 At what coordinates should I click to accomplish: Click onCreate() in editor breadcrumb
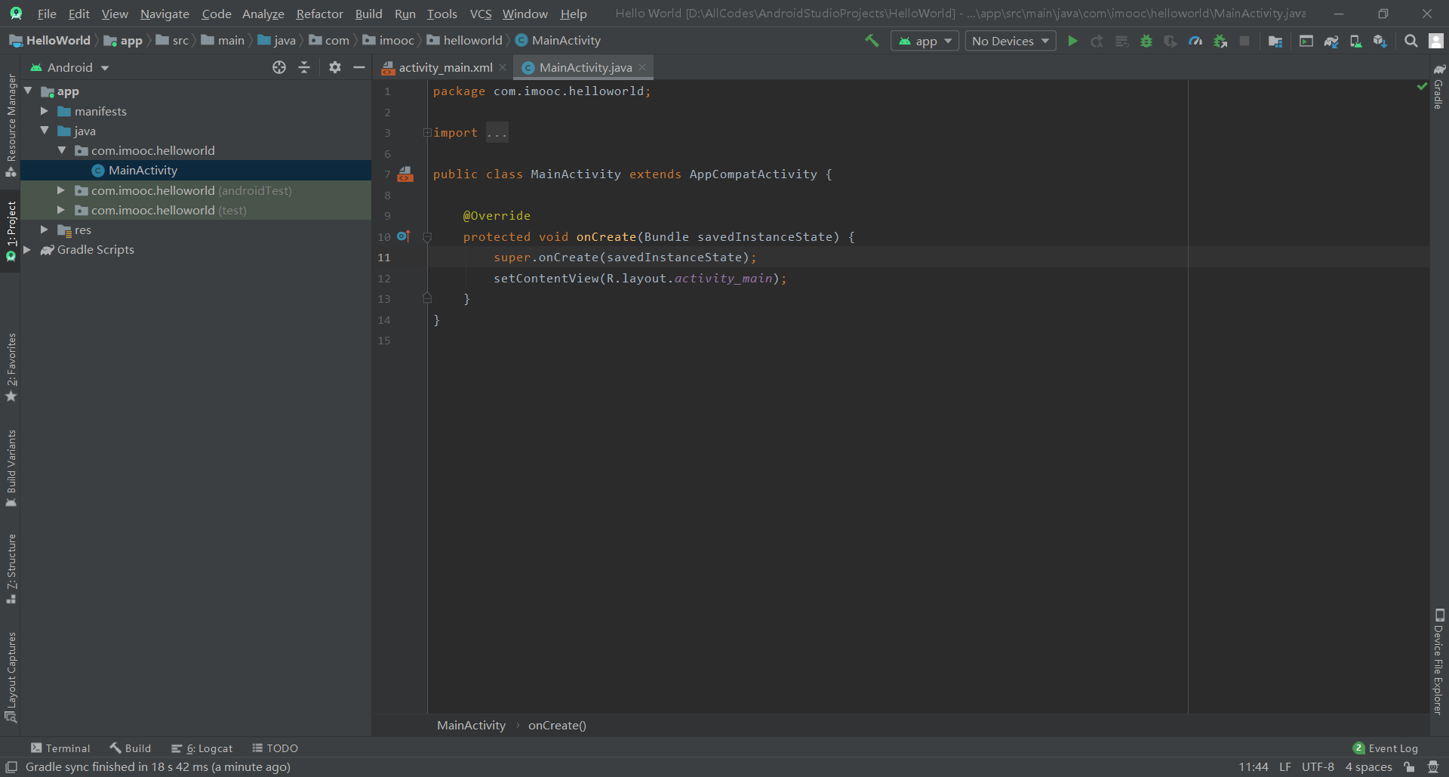(557, 726)
